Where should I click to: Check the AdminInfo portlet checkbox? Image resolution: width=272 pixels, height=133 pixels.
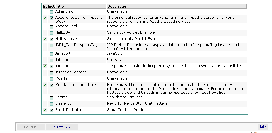(x=51, y=12)
